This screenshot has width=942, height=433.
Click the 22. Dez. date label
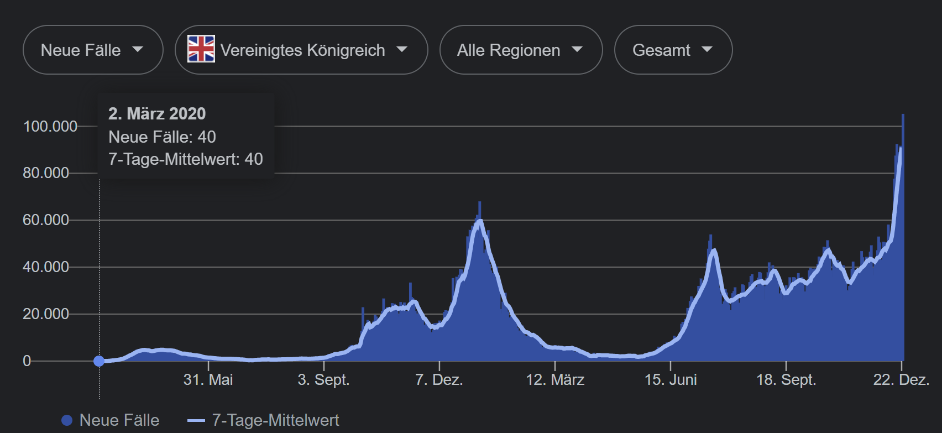click(901, 380)
